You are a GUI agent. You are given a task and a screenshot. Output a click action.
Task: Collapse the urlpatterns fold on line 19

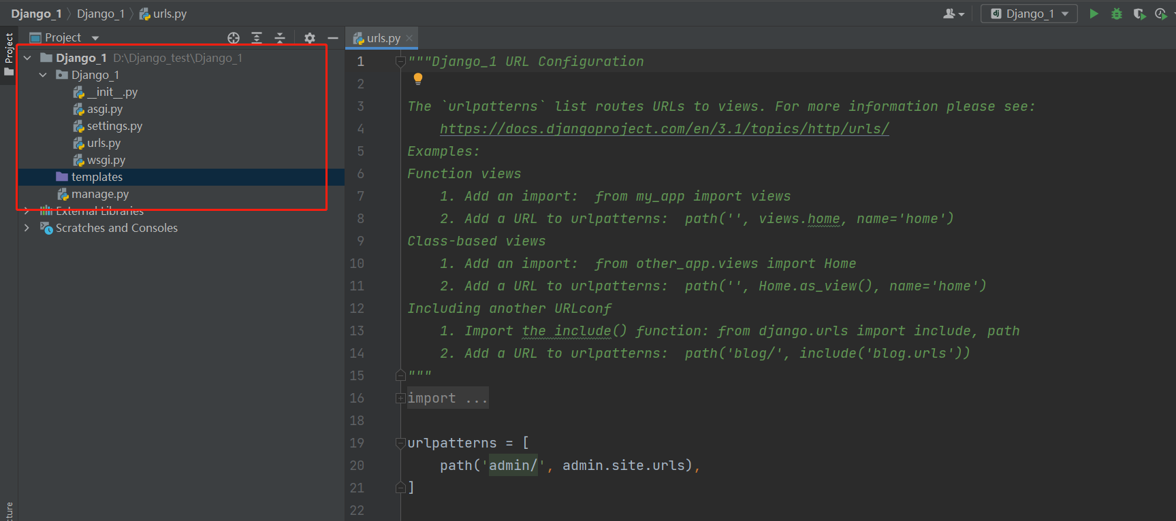[400, 443]
